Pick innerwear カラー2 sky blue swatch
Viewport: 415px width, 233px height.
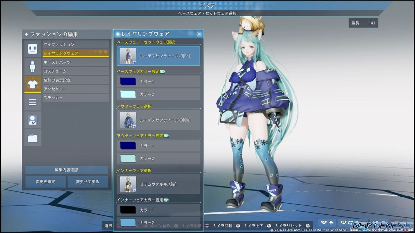click(128, 222)
